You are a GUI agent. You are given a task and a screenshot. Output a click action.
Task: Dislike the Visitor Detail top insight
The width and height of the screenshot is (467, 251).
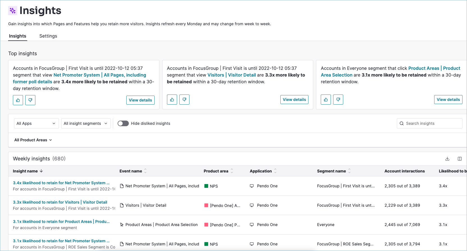pos(184,100)
